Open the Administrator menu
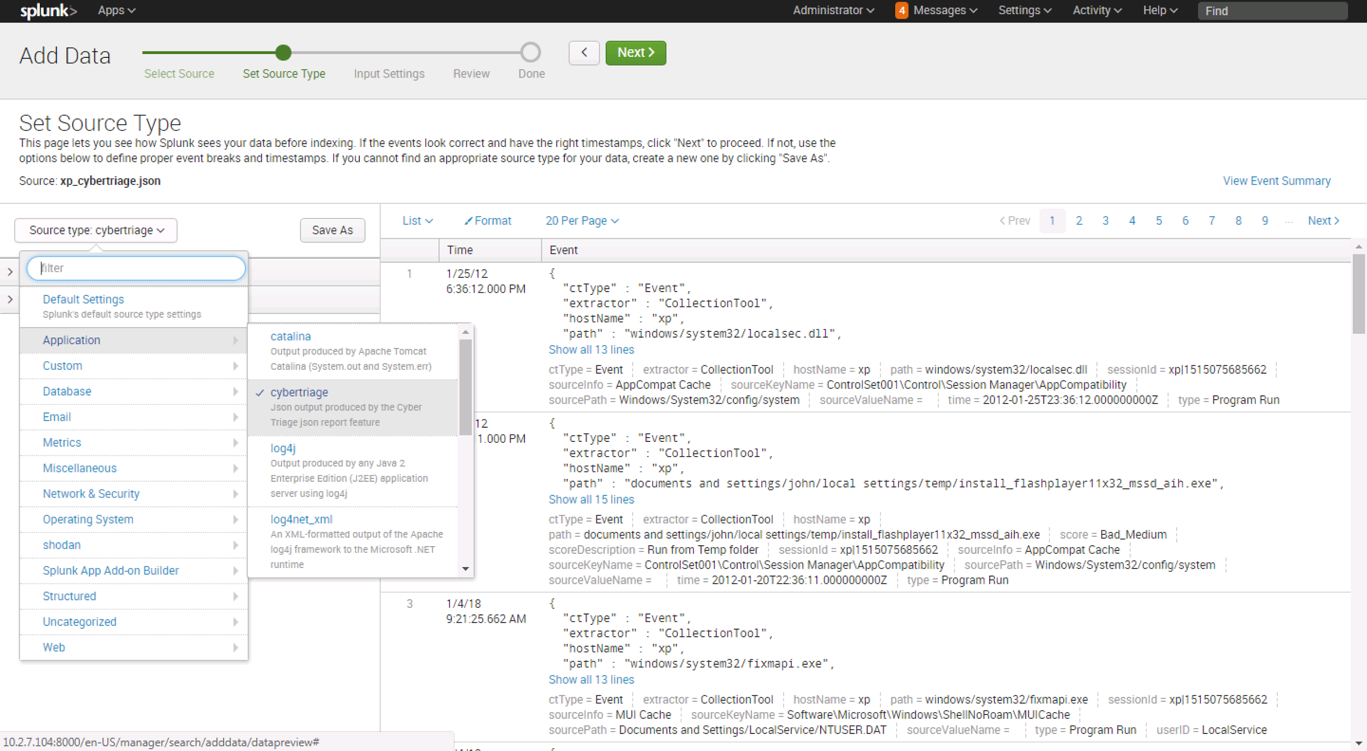The image size is (1367, 751). pos(833,10)
